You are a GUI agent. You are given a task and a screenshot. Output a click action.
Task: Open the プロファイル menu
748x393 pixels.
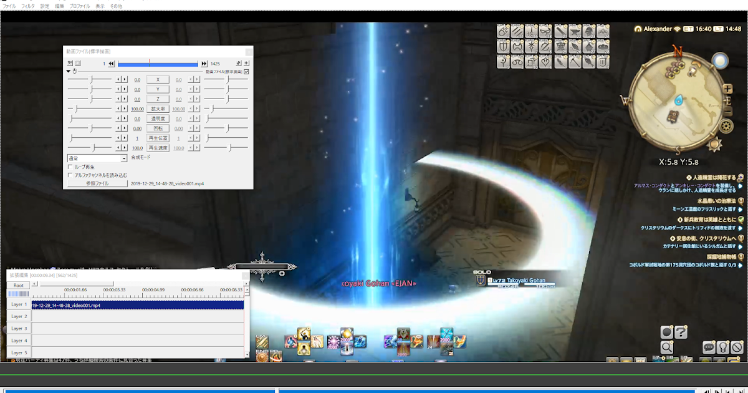80,6
